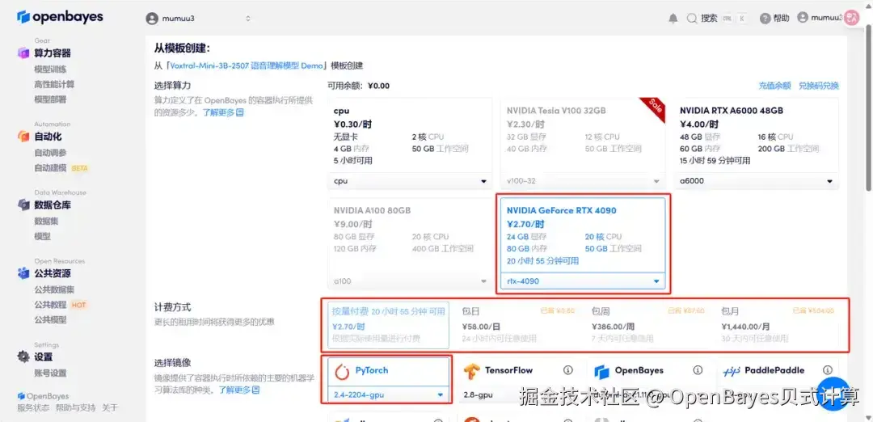Open 关于 footer link
Screen dimensions: 873x422
point(110,407)
